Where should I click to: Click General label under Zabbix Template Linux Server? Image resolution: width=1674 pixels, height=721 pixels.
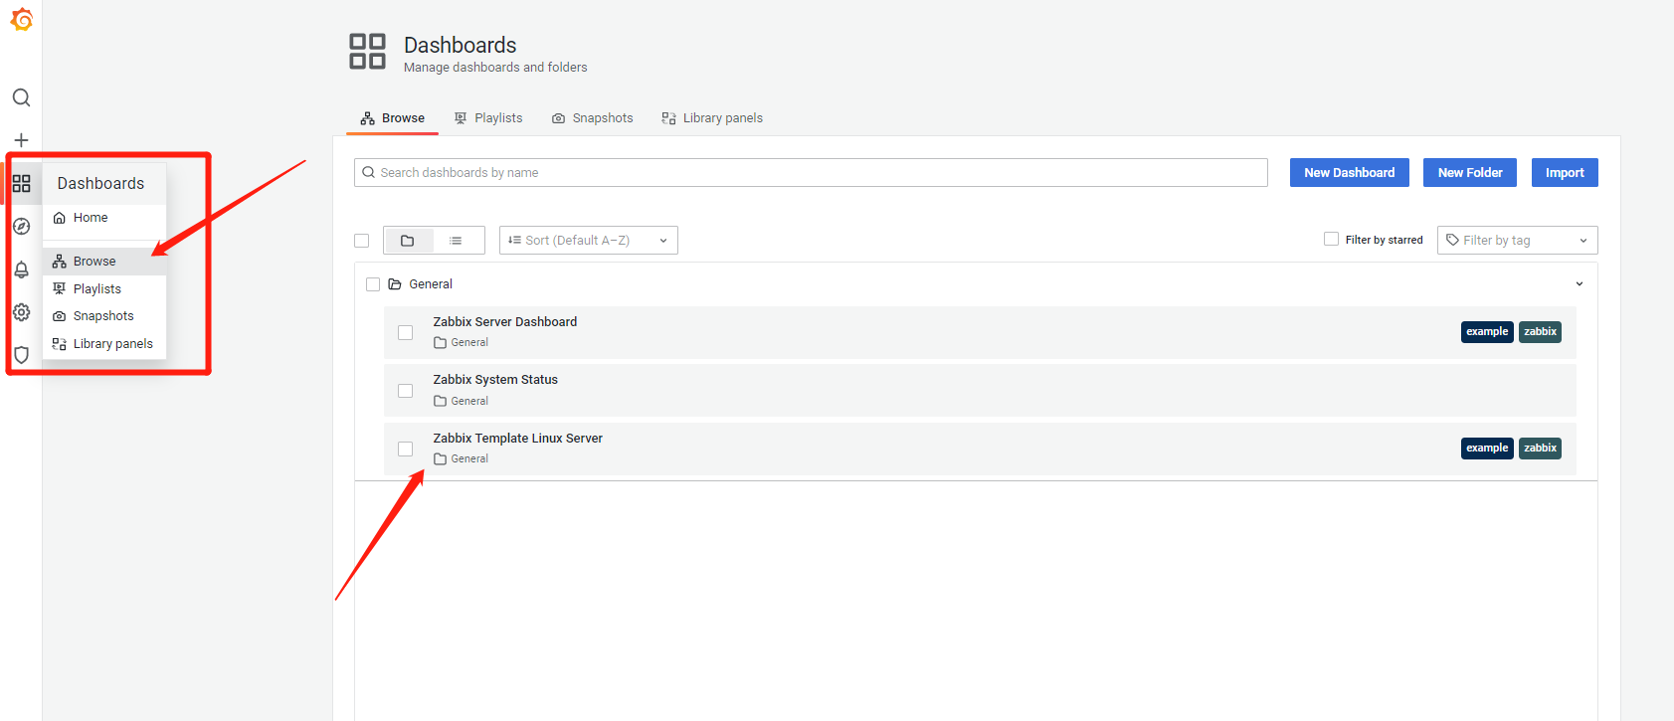(469, 459)
